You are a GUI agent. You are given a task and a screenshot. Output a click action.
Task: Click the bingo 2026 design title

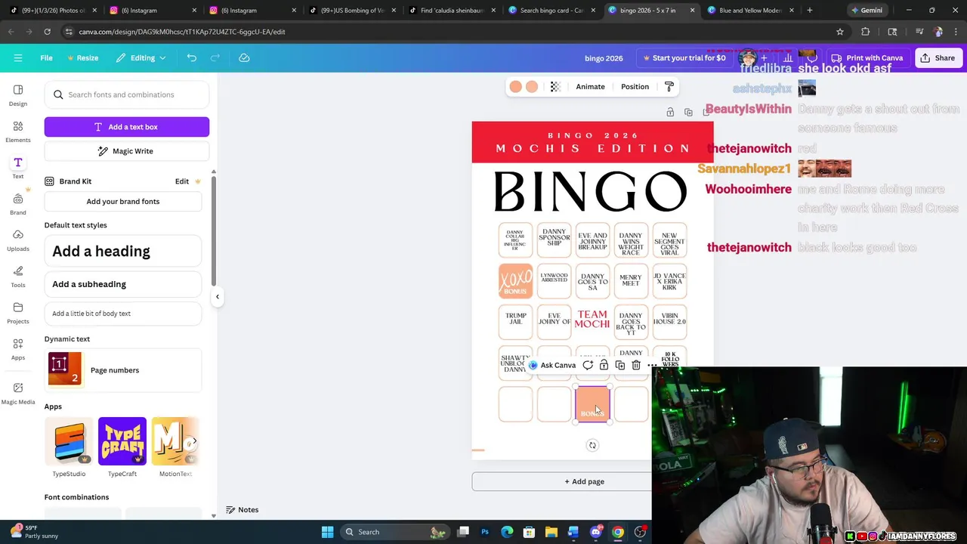604,58
